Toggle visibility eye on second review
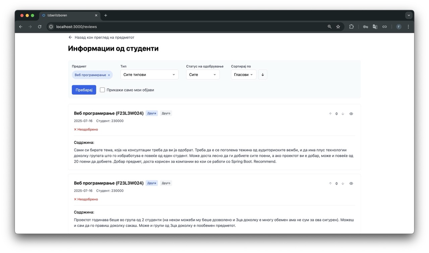 pos(351,183)
